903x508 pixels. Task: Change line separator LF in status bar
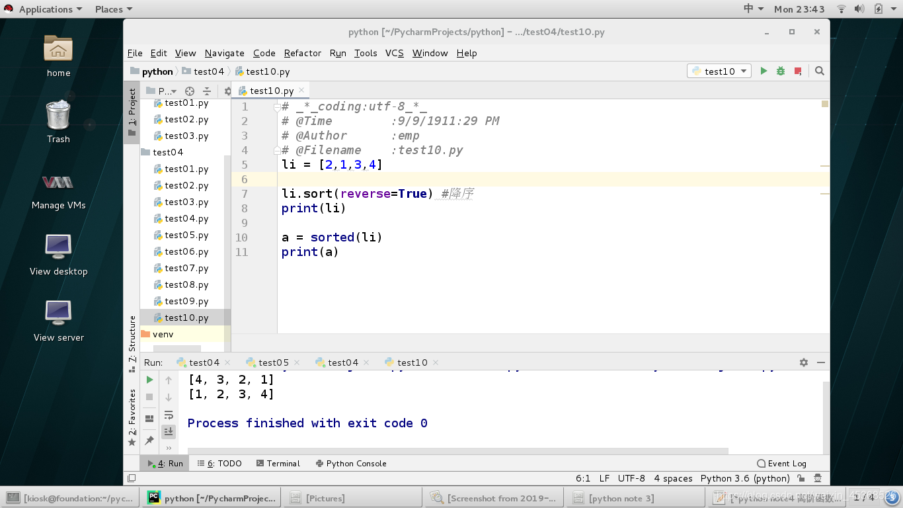(x=604, y=478)
